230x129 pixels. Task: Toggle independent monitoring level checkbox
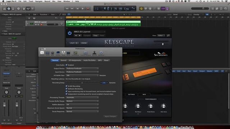pyautogui.click(x=66, y=94)
